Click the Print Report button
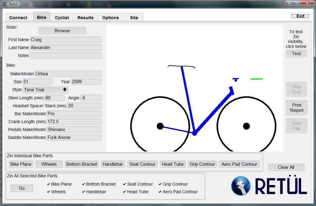Viewport: 316px width, 206px height. coord(297,108)
